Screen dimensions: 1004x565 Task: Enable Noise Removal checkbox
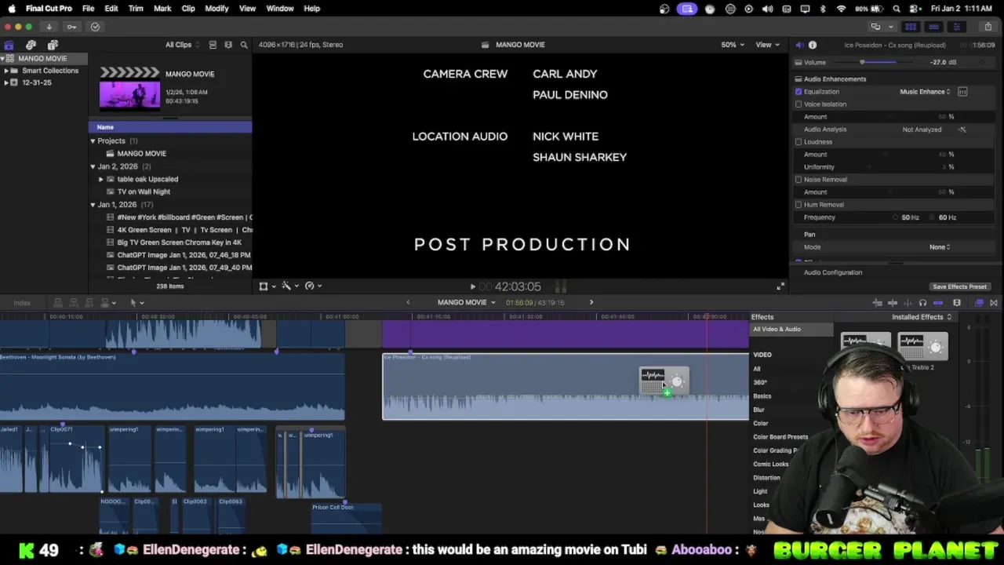(798, 180)
